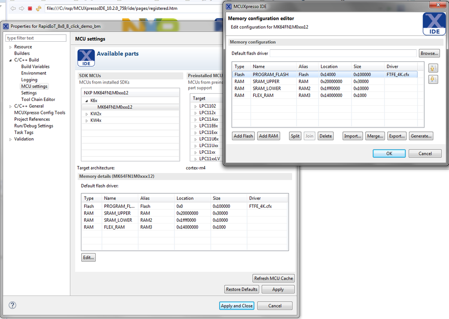Expand the C/C++ General tree node
449x319 pixels.
(11, 106)
